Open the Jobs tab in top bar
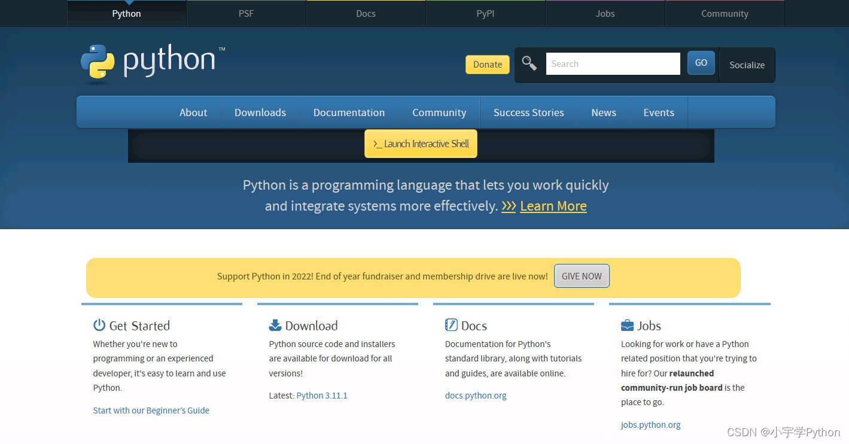849x444 pixels. (x=605, y=13)
